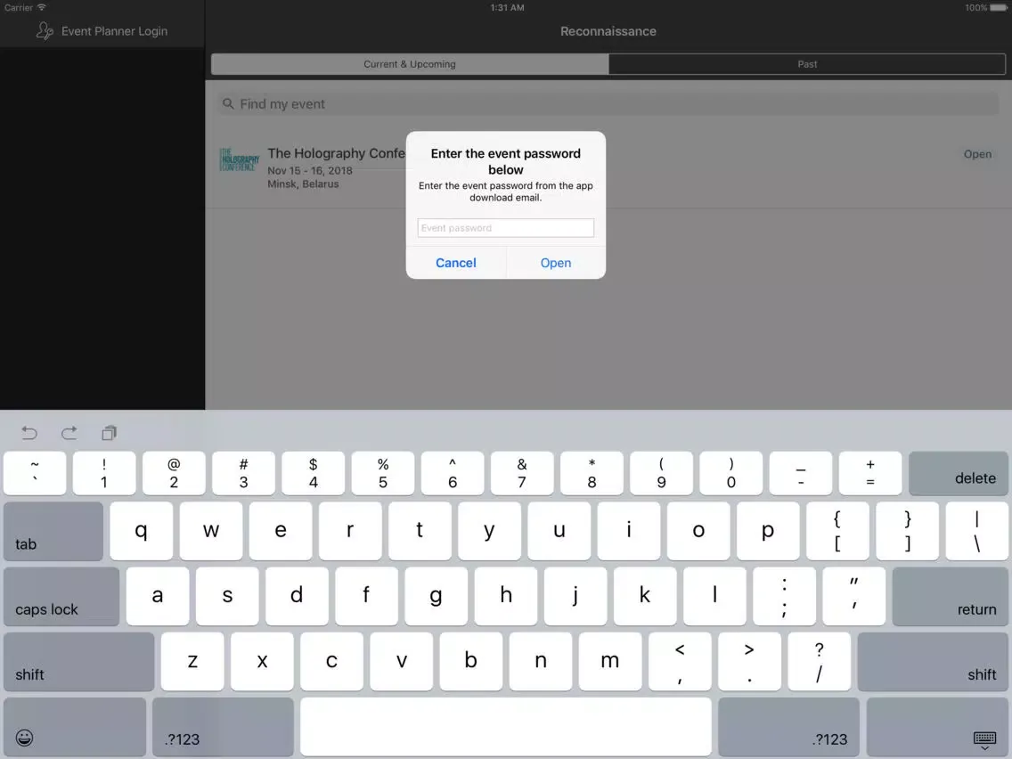This screenshot has height=759, width=1012.
Task: Switch to the right .?123 key
Action: click(x=788, y=727)
